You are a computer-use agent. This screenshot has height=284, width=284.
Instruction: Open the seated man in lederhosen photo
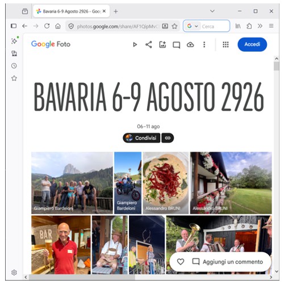[x=110, y=245]
